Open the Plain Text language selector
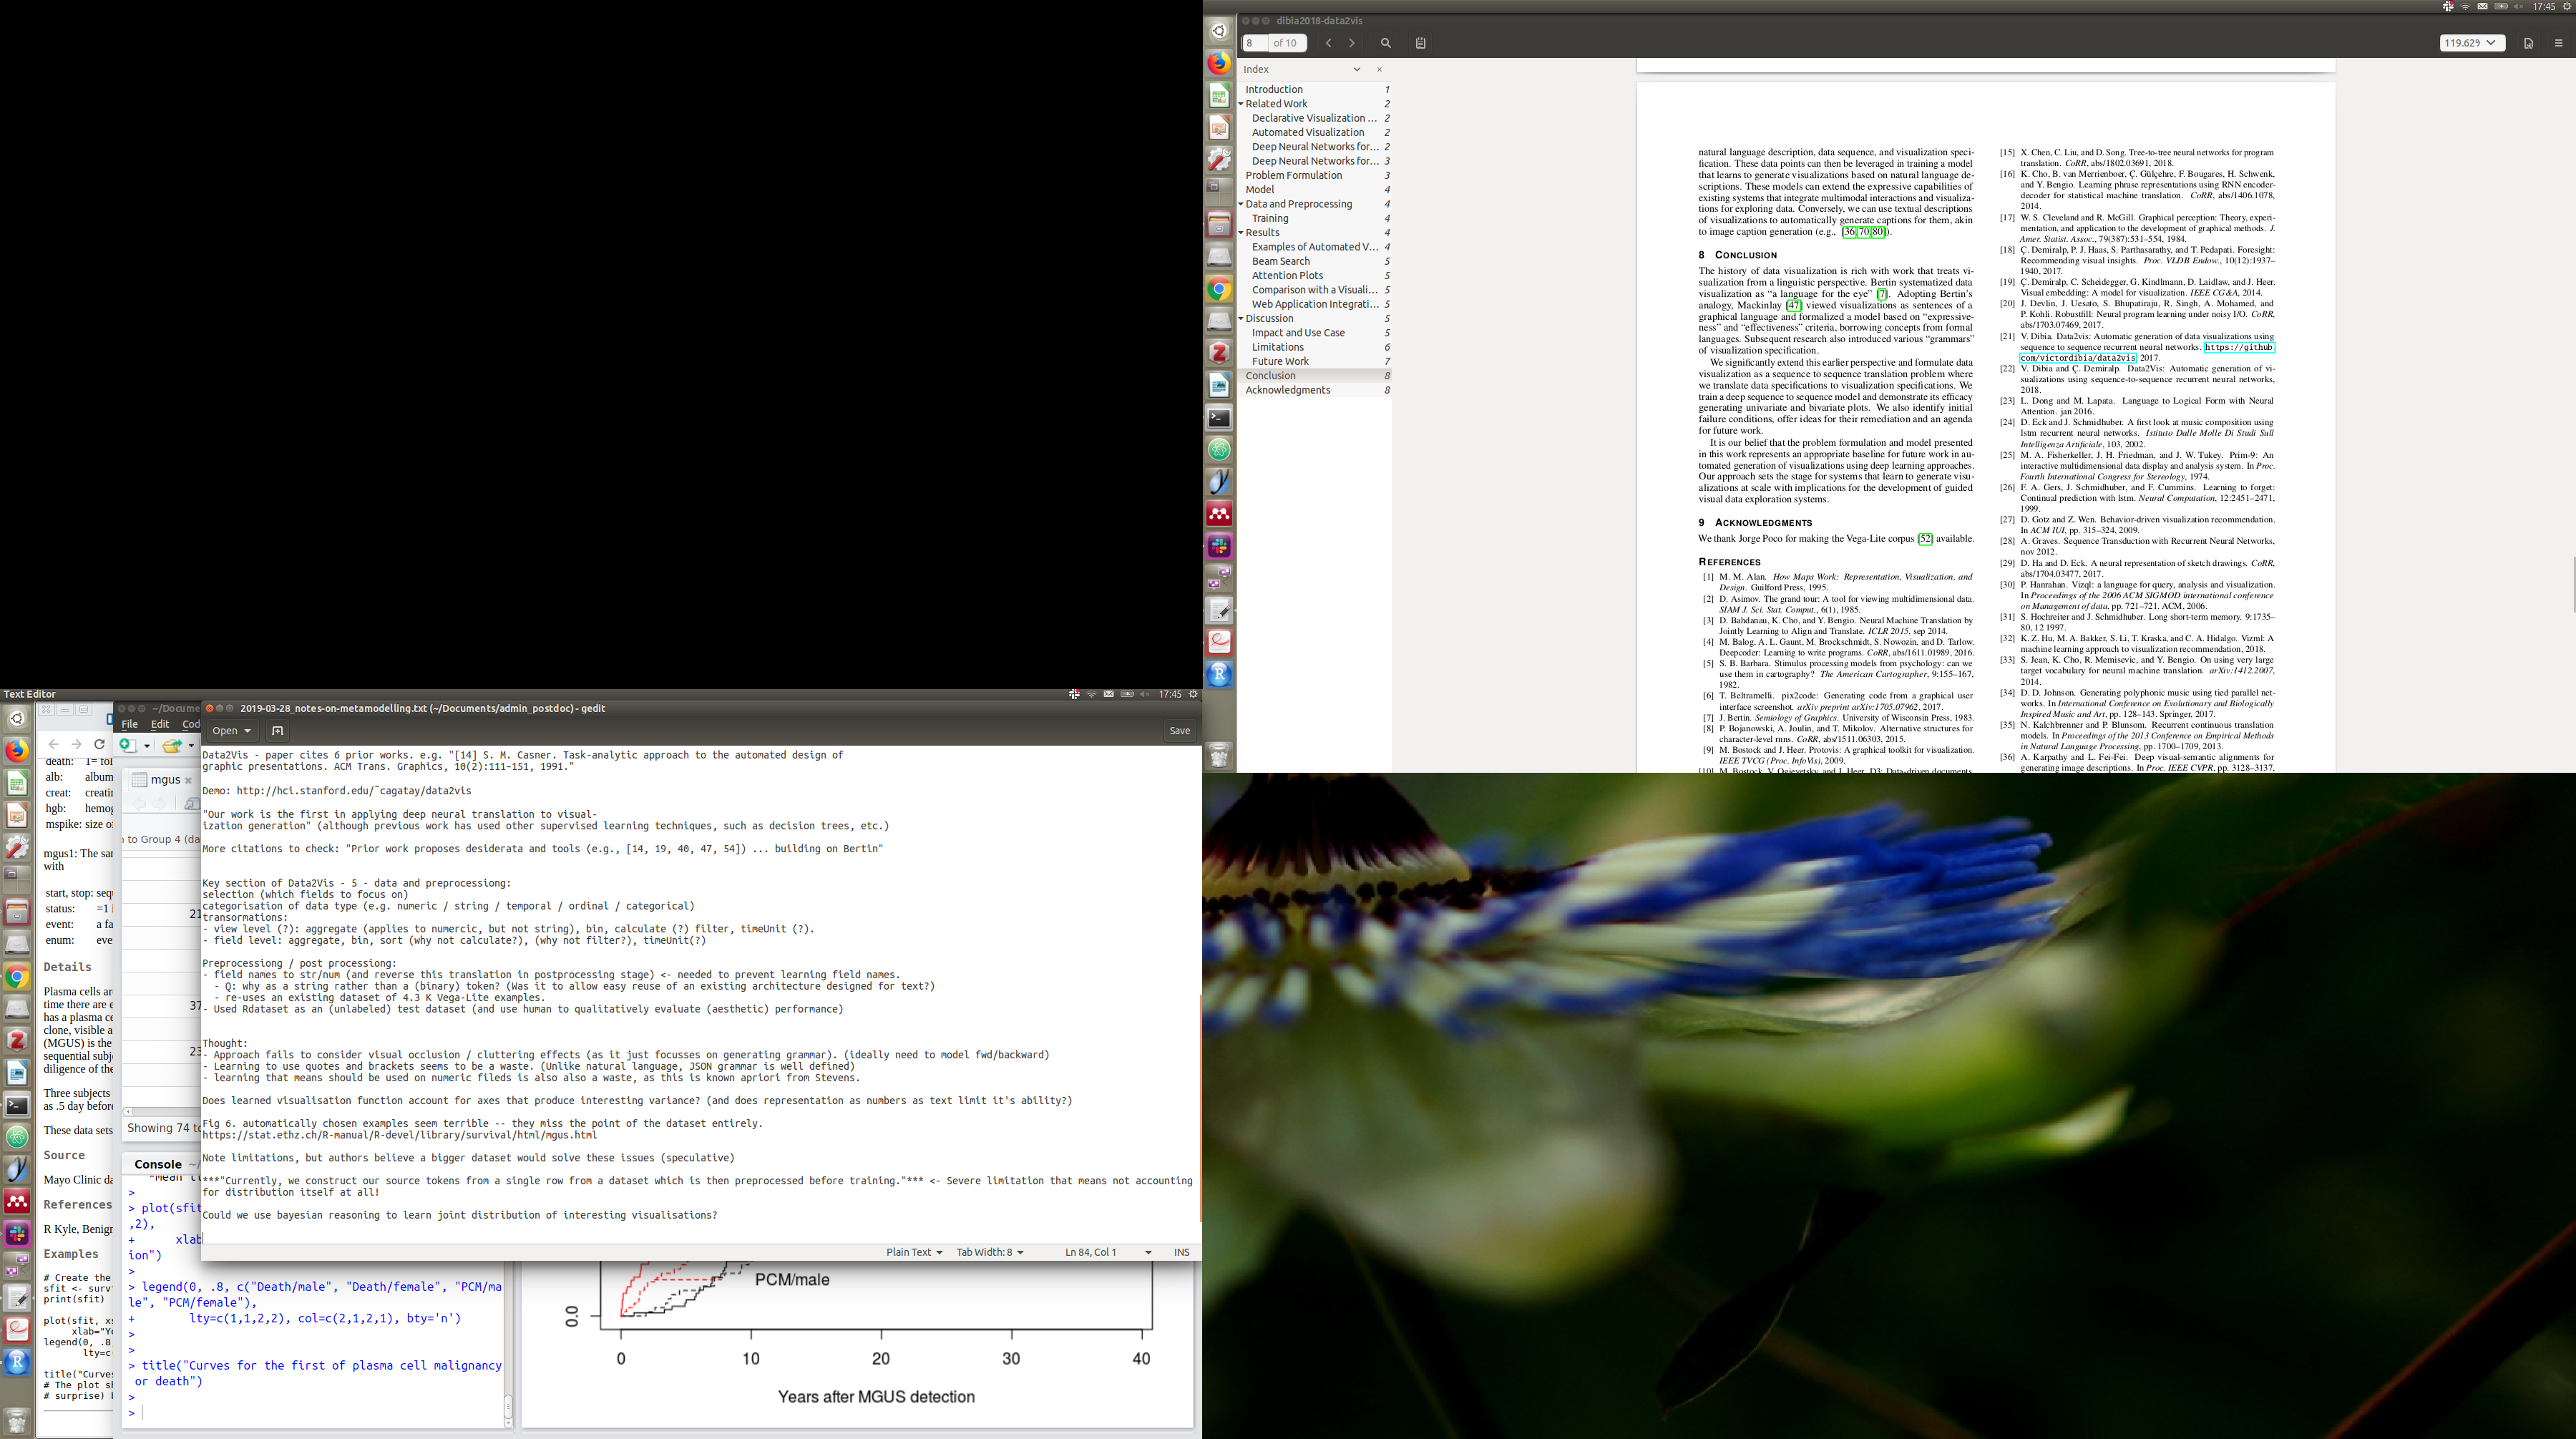 point(913,1252)
